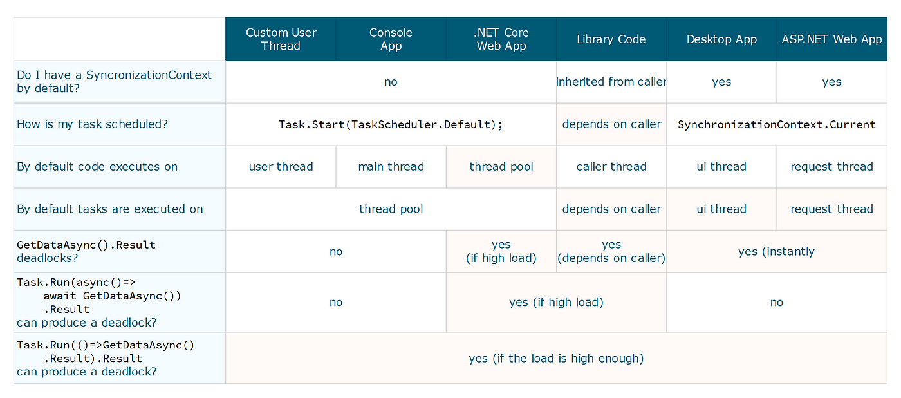901x398 pixels.
Task: Click the 'inherited from caller' cell
Action: [x=611, y=82]
